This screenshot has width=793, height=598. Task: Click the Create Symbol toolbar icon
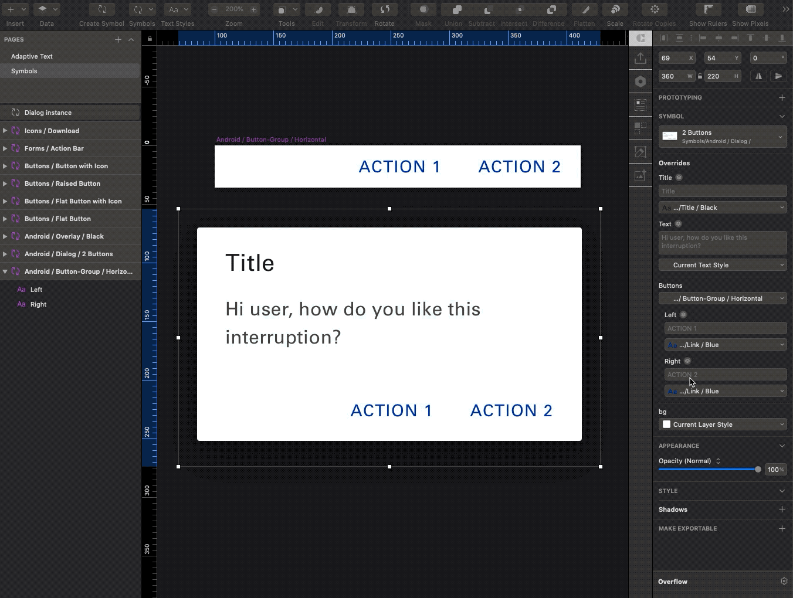click(101, 10)
